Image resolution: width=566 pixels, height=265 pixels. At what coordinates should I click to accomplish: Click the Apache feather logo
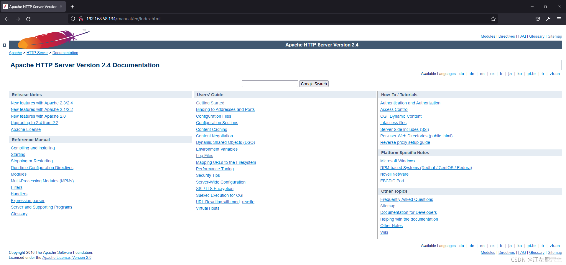coord(54,39)
